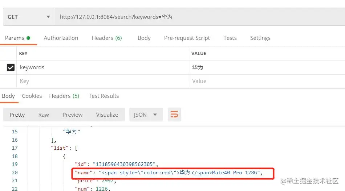The height and width of the screenshot is (191, 345).
Task: Open the Authorization tab
Action: 61,38
